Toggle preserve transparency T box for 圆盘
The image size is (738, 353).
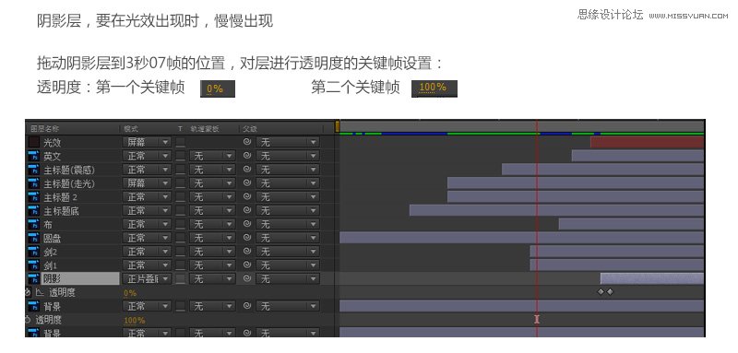pos(181,238)
